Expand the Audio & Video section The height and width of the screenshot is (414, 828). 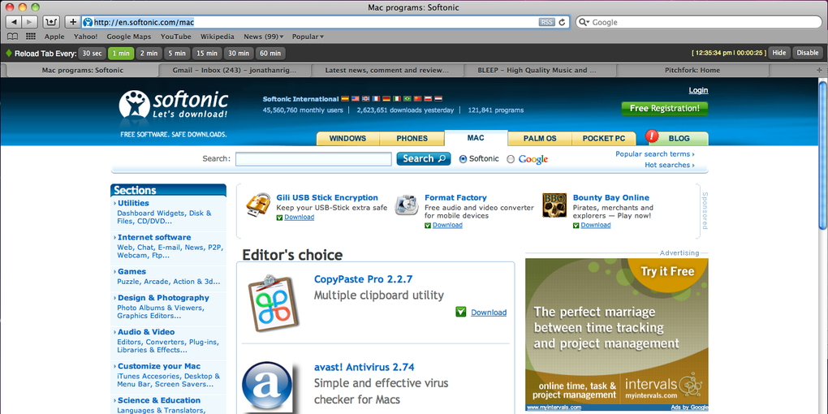pos(146,332)
